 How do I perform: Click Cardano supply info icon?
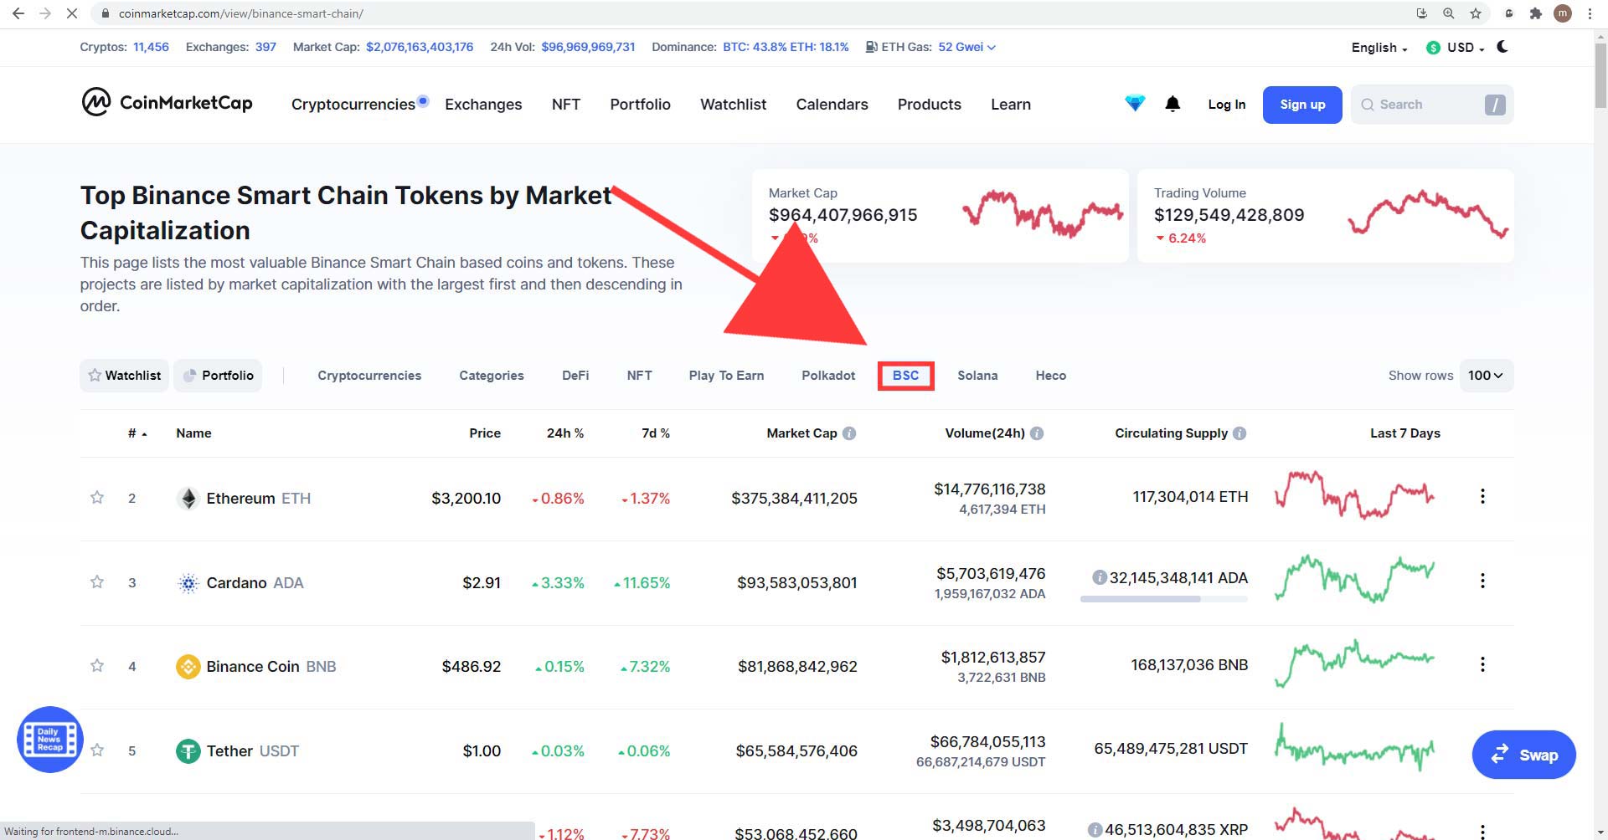tap(1100, 578)
